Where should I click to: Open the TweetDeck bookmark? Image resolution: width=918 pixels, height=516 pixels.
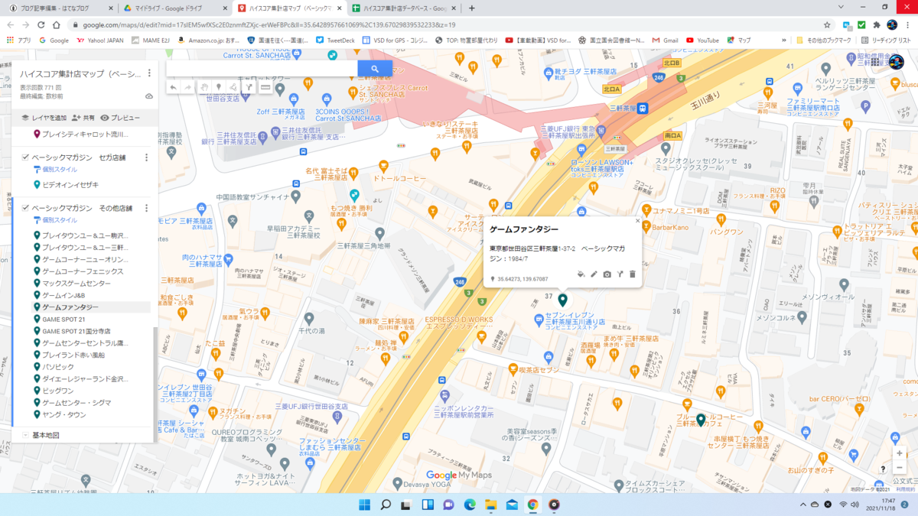pos(334,40)
